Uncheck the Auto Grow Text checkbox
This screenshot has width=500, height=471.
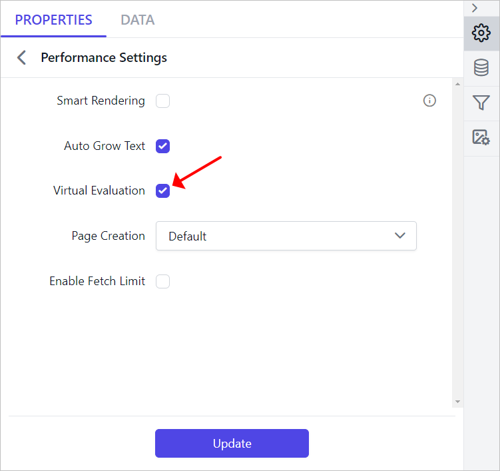tap(162, 146)
